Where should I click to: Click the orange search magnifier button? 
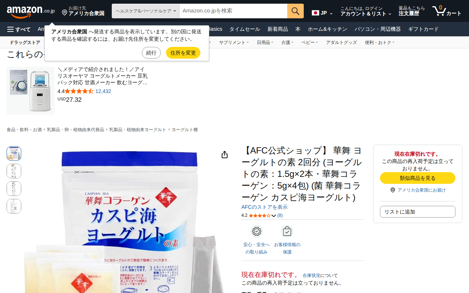tap(295, 11)
